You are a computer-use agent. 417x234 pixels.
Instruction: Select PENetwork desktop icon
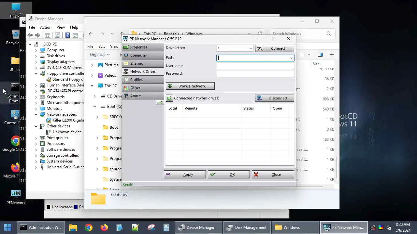pos(16,197)
